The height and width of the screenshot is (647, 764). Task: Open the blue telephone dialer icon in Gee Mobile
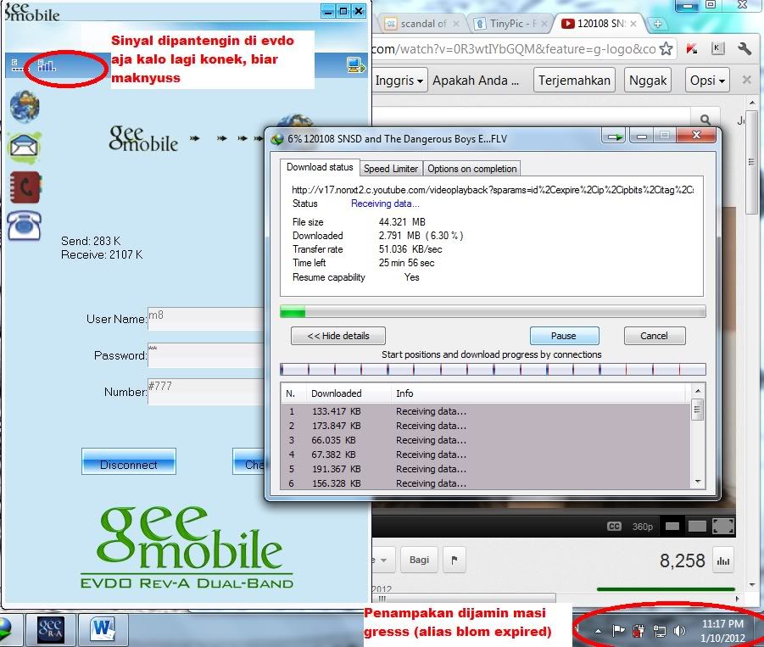25,225
